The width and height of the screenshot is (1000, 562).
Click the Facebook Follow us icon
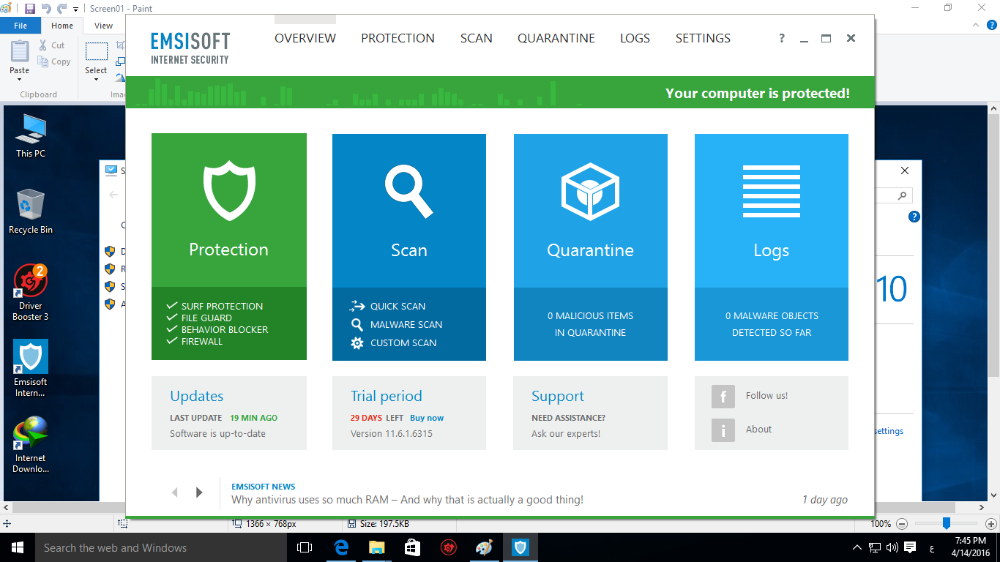click(x=723, y=397)
